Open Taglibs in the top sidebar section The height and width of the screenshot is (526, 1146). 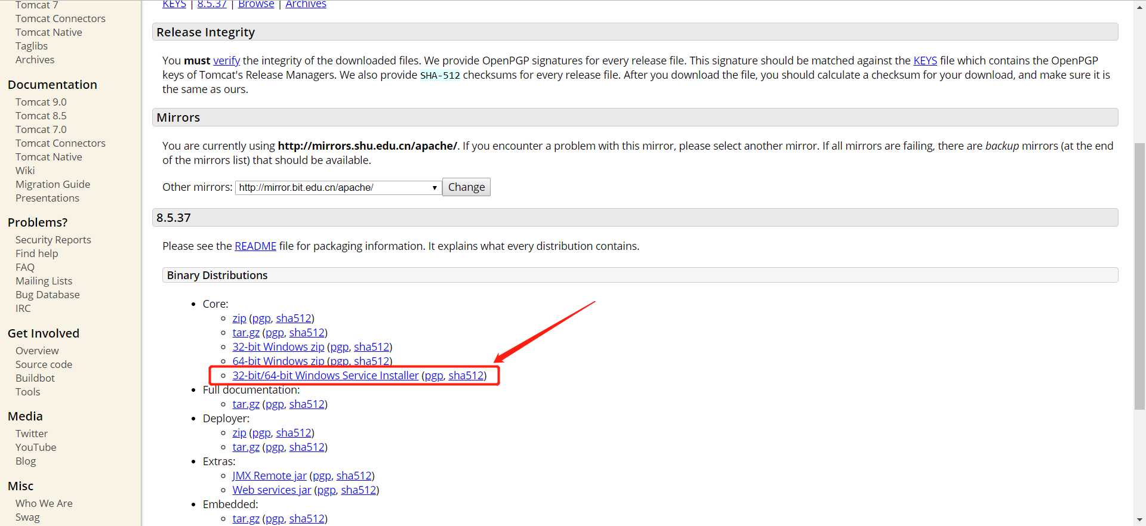click(32, 46)
